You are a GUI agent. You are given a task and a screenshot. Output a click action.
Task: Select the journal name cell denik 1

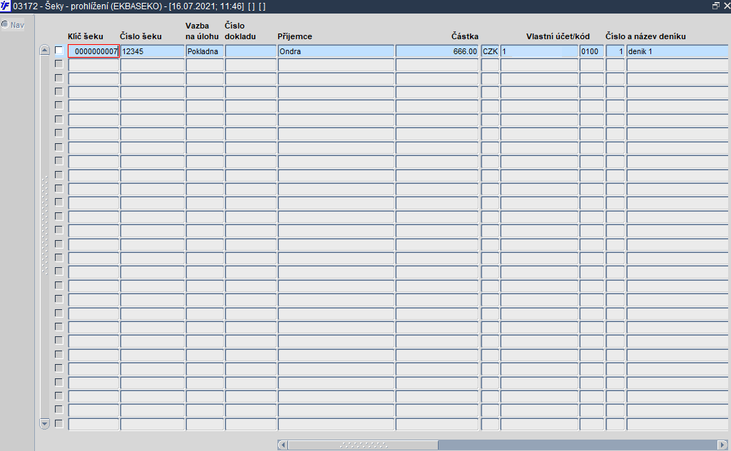pos(678,51)
